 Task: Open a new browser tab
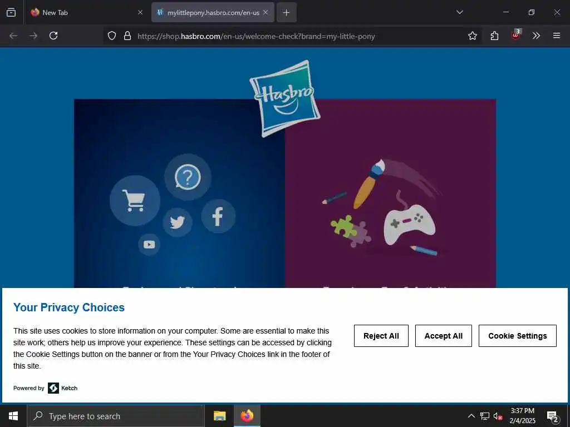tap(287, 12)
